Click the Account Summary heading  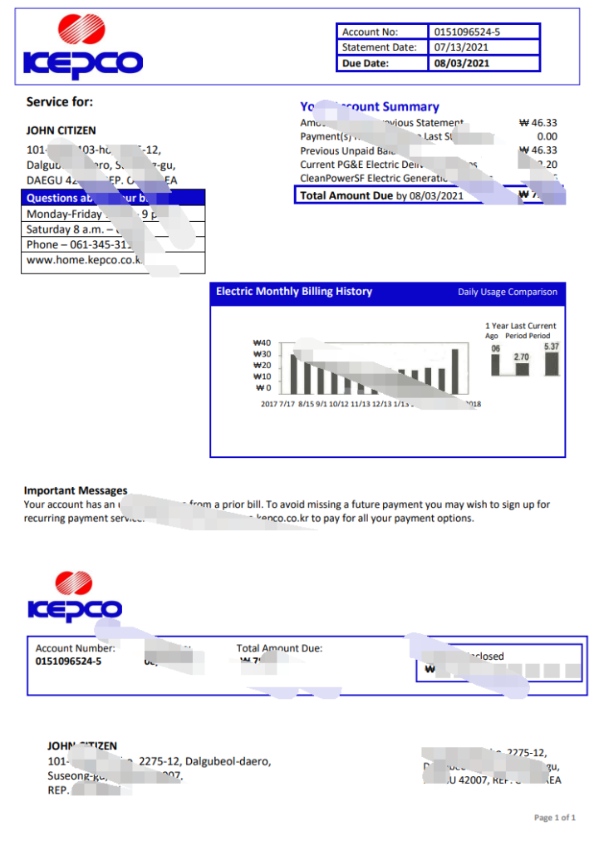370,106
